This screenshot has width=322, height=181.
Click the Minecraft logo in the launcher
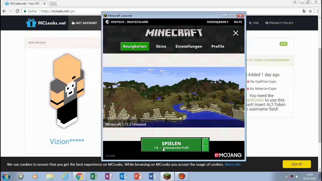[174, 33]
